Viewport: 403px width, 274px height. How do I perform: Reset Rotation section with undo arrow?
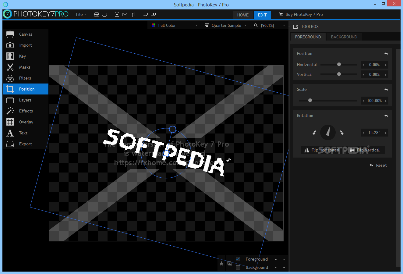pyautogui.click(x=386, y=116)
